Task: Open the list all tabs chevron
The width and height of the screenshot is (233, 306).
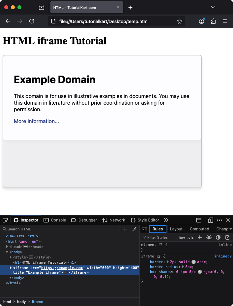Action: (x=213, y=7)
